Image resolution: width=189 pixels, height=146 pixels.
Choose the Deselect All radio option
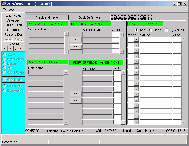[x=4, y=91]
